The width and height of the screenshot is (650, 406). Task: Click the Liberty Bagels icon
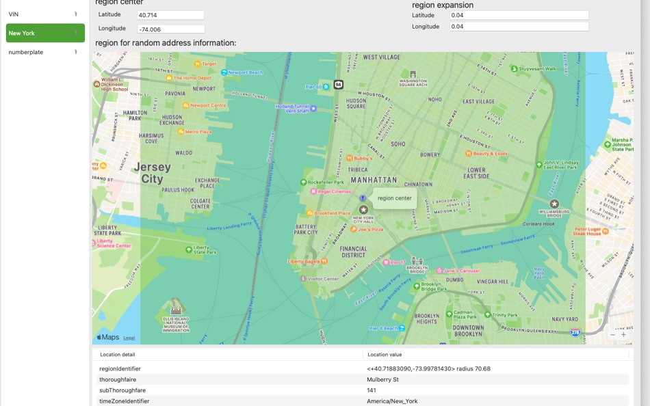[324, 261]
